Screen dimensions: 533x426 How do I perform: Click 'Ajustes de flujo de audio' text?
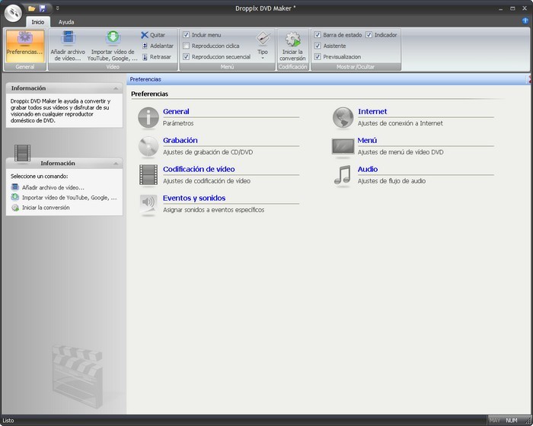(391, 181)
